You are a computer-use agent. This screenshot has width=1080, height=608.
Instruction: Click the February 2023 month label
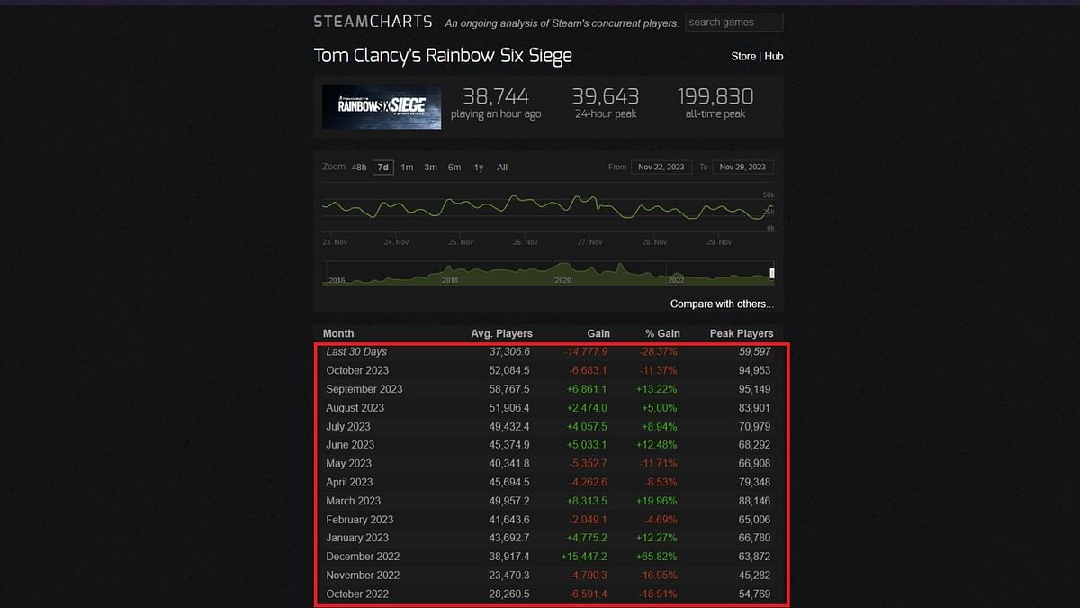pyautogui.click(x=359, y=520)
